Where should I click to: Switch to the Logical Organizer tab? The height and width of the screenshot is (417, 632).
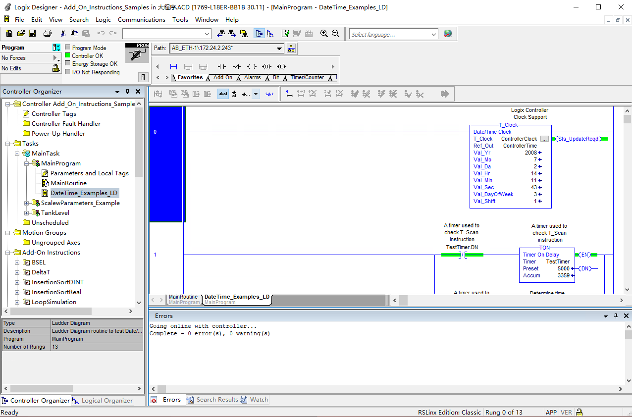pos(103,401)
